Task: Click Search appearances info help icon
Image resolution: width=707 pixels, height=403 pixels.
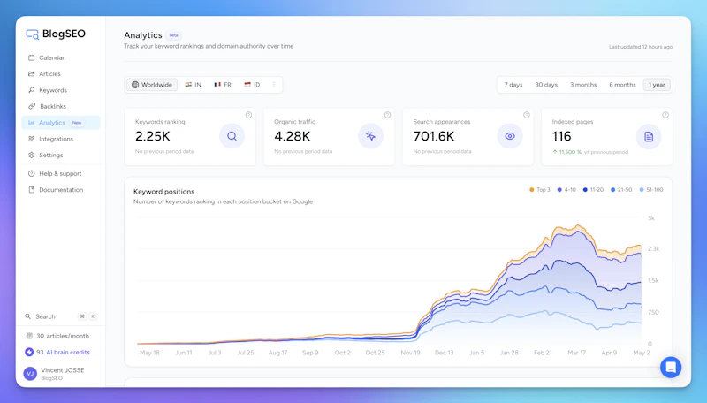Action: 526,115
